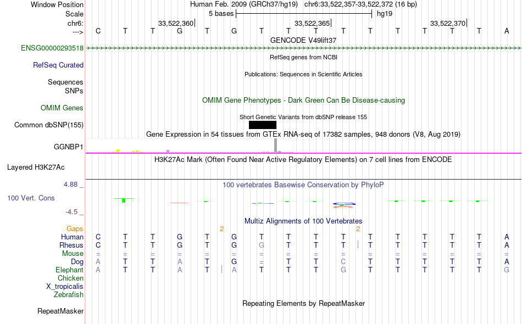Select the Layered H3K27Ac track label
522x324 pixels.
coord(36,167)
